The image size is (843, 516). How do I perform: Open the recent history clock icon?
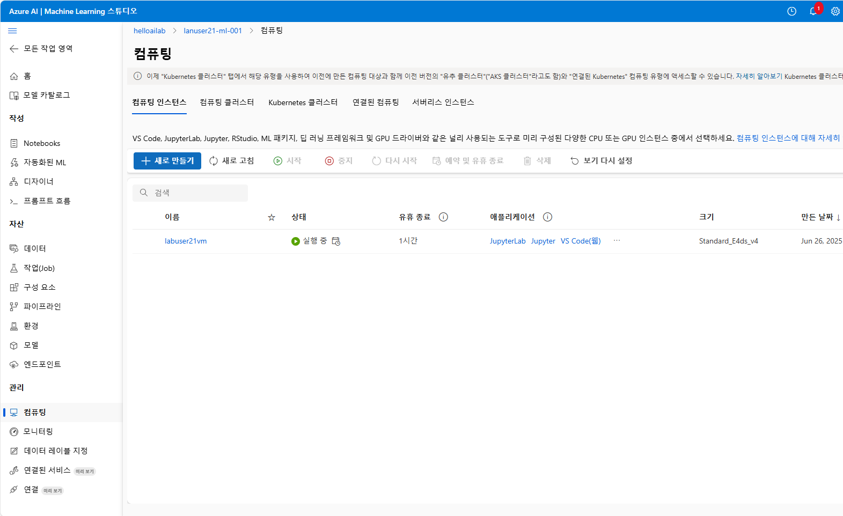tap(791, 11)
